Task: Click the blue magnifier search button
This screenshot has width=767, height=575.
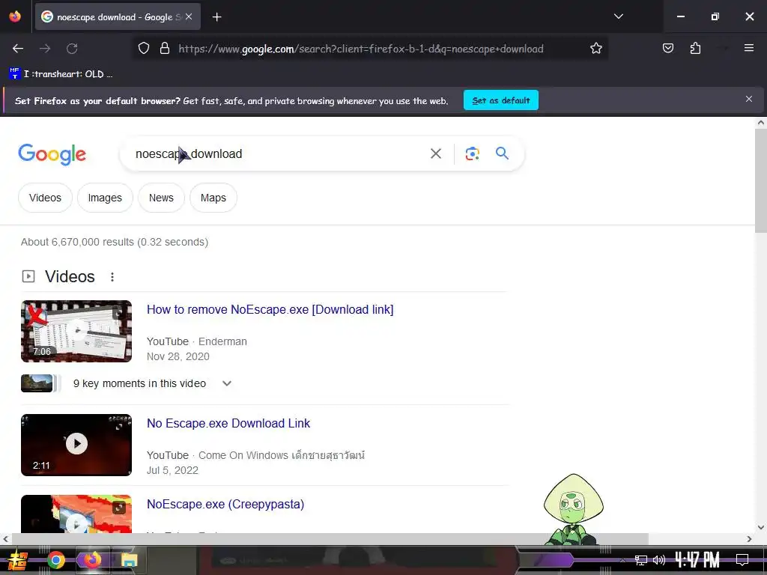Action: [x=502, y=153]
